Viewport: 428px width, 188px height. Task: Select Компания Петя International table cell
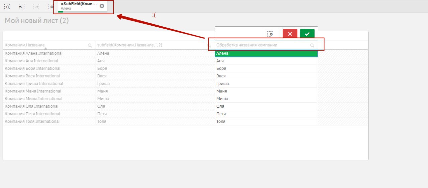(49, 114)
